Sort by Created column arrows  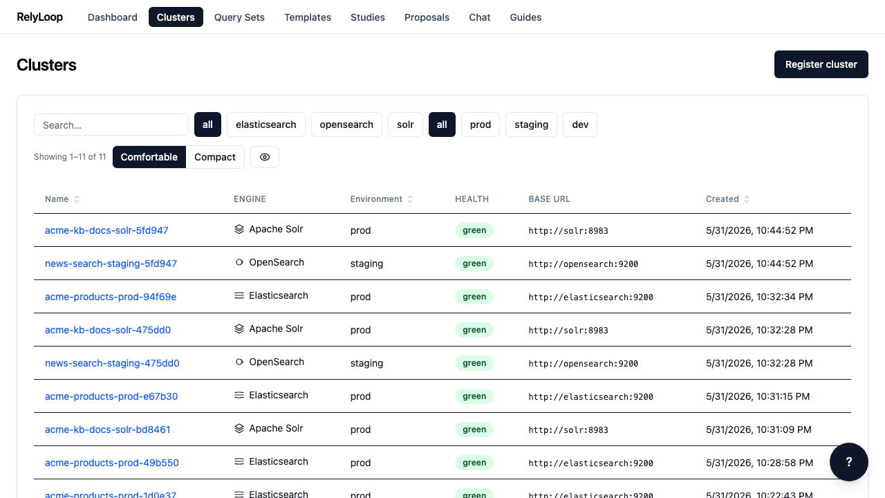[747, 199]
